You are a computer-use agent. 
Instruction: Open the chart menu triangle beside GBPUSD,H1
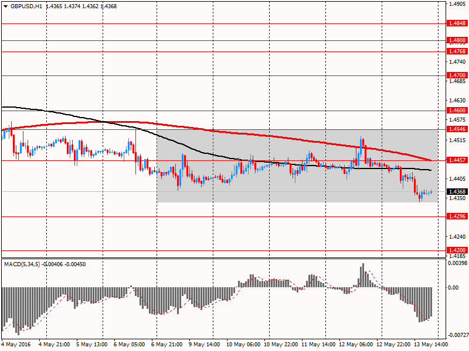coord(6,6)
